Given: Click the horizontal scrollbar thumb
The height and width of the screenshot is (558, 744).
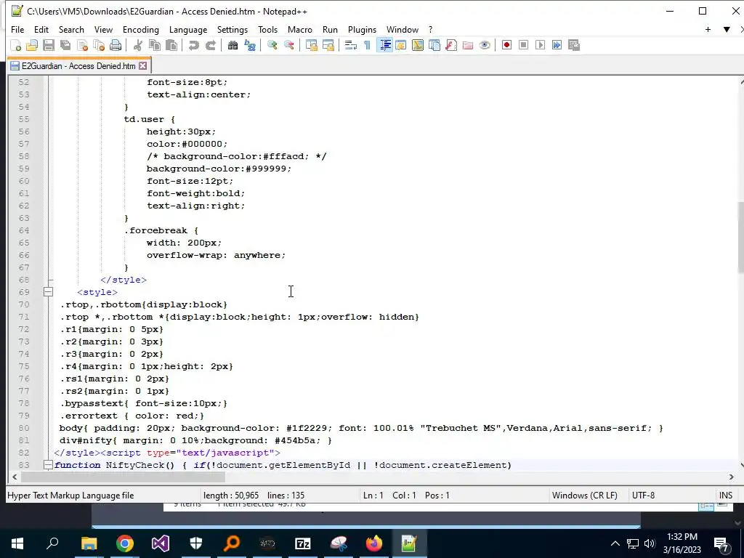Looking at the screenshot, I should pos(124,477).
